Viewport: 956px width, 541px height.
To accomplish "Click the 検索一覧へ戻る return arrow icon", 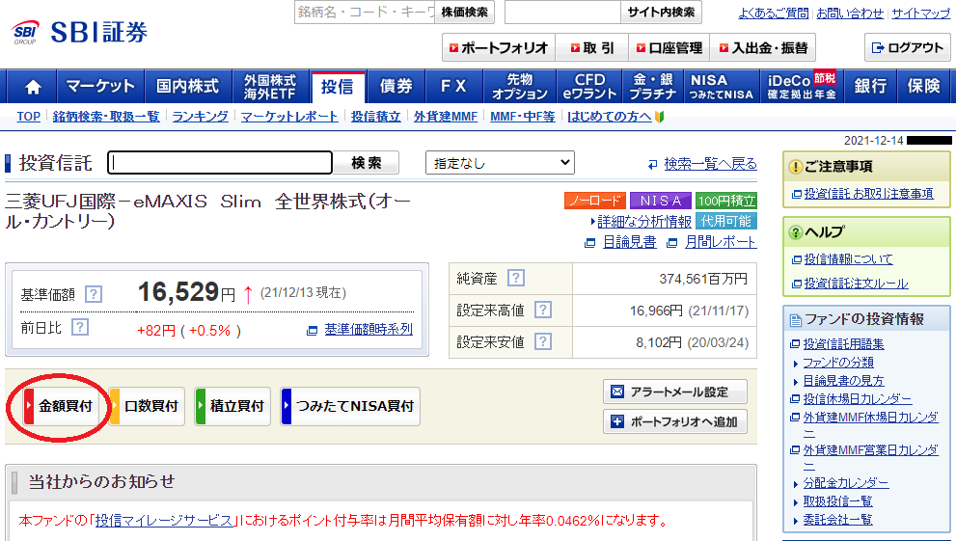I will (x=653, y=165).
